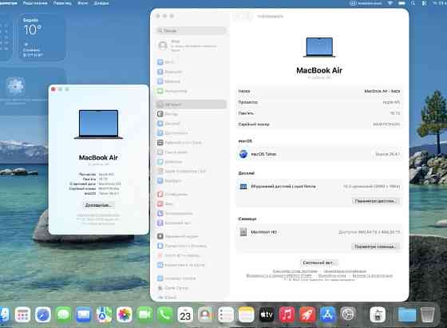Open Calendar showing 23 in Dock
Image resolution: width=447 pixels, height=328 pixels.
click(x=185, y=315)
